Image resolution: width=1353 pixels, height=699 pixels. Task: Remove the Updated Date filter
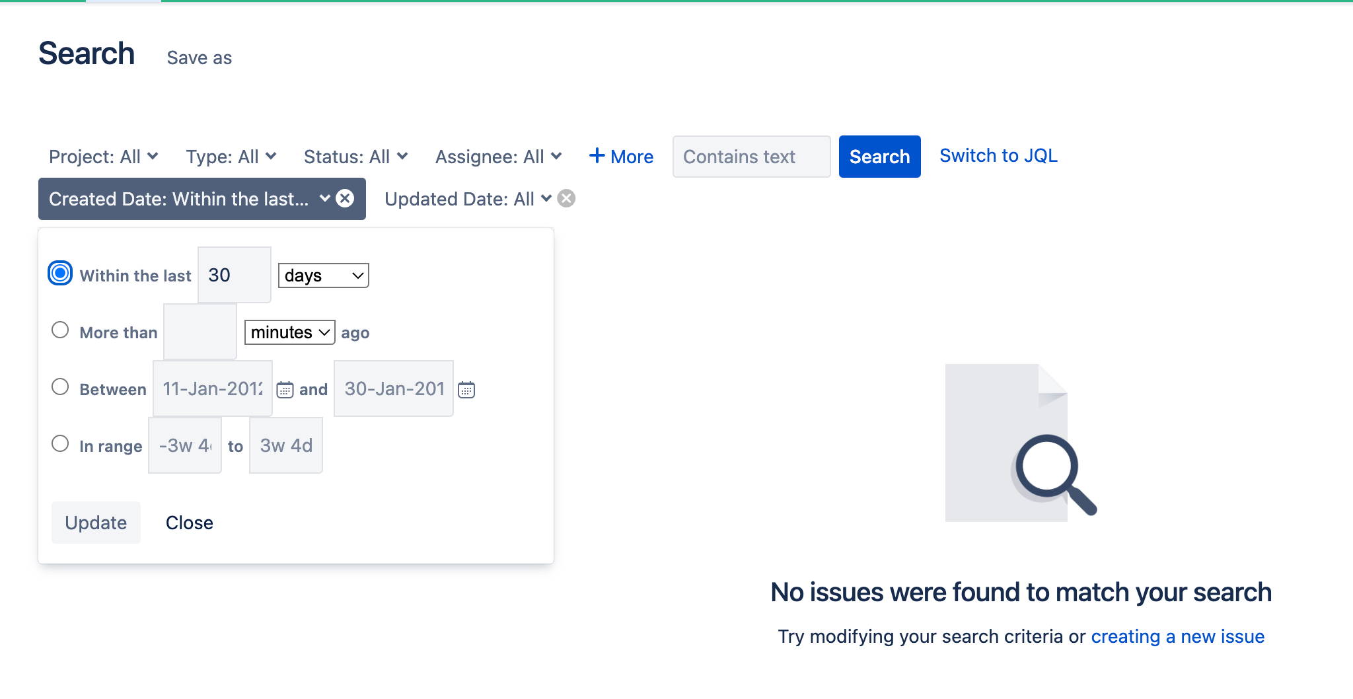(566, 198)
